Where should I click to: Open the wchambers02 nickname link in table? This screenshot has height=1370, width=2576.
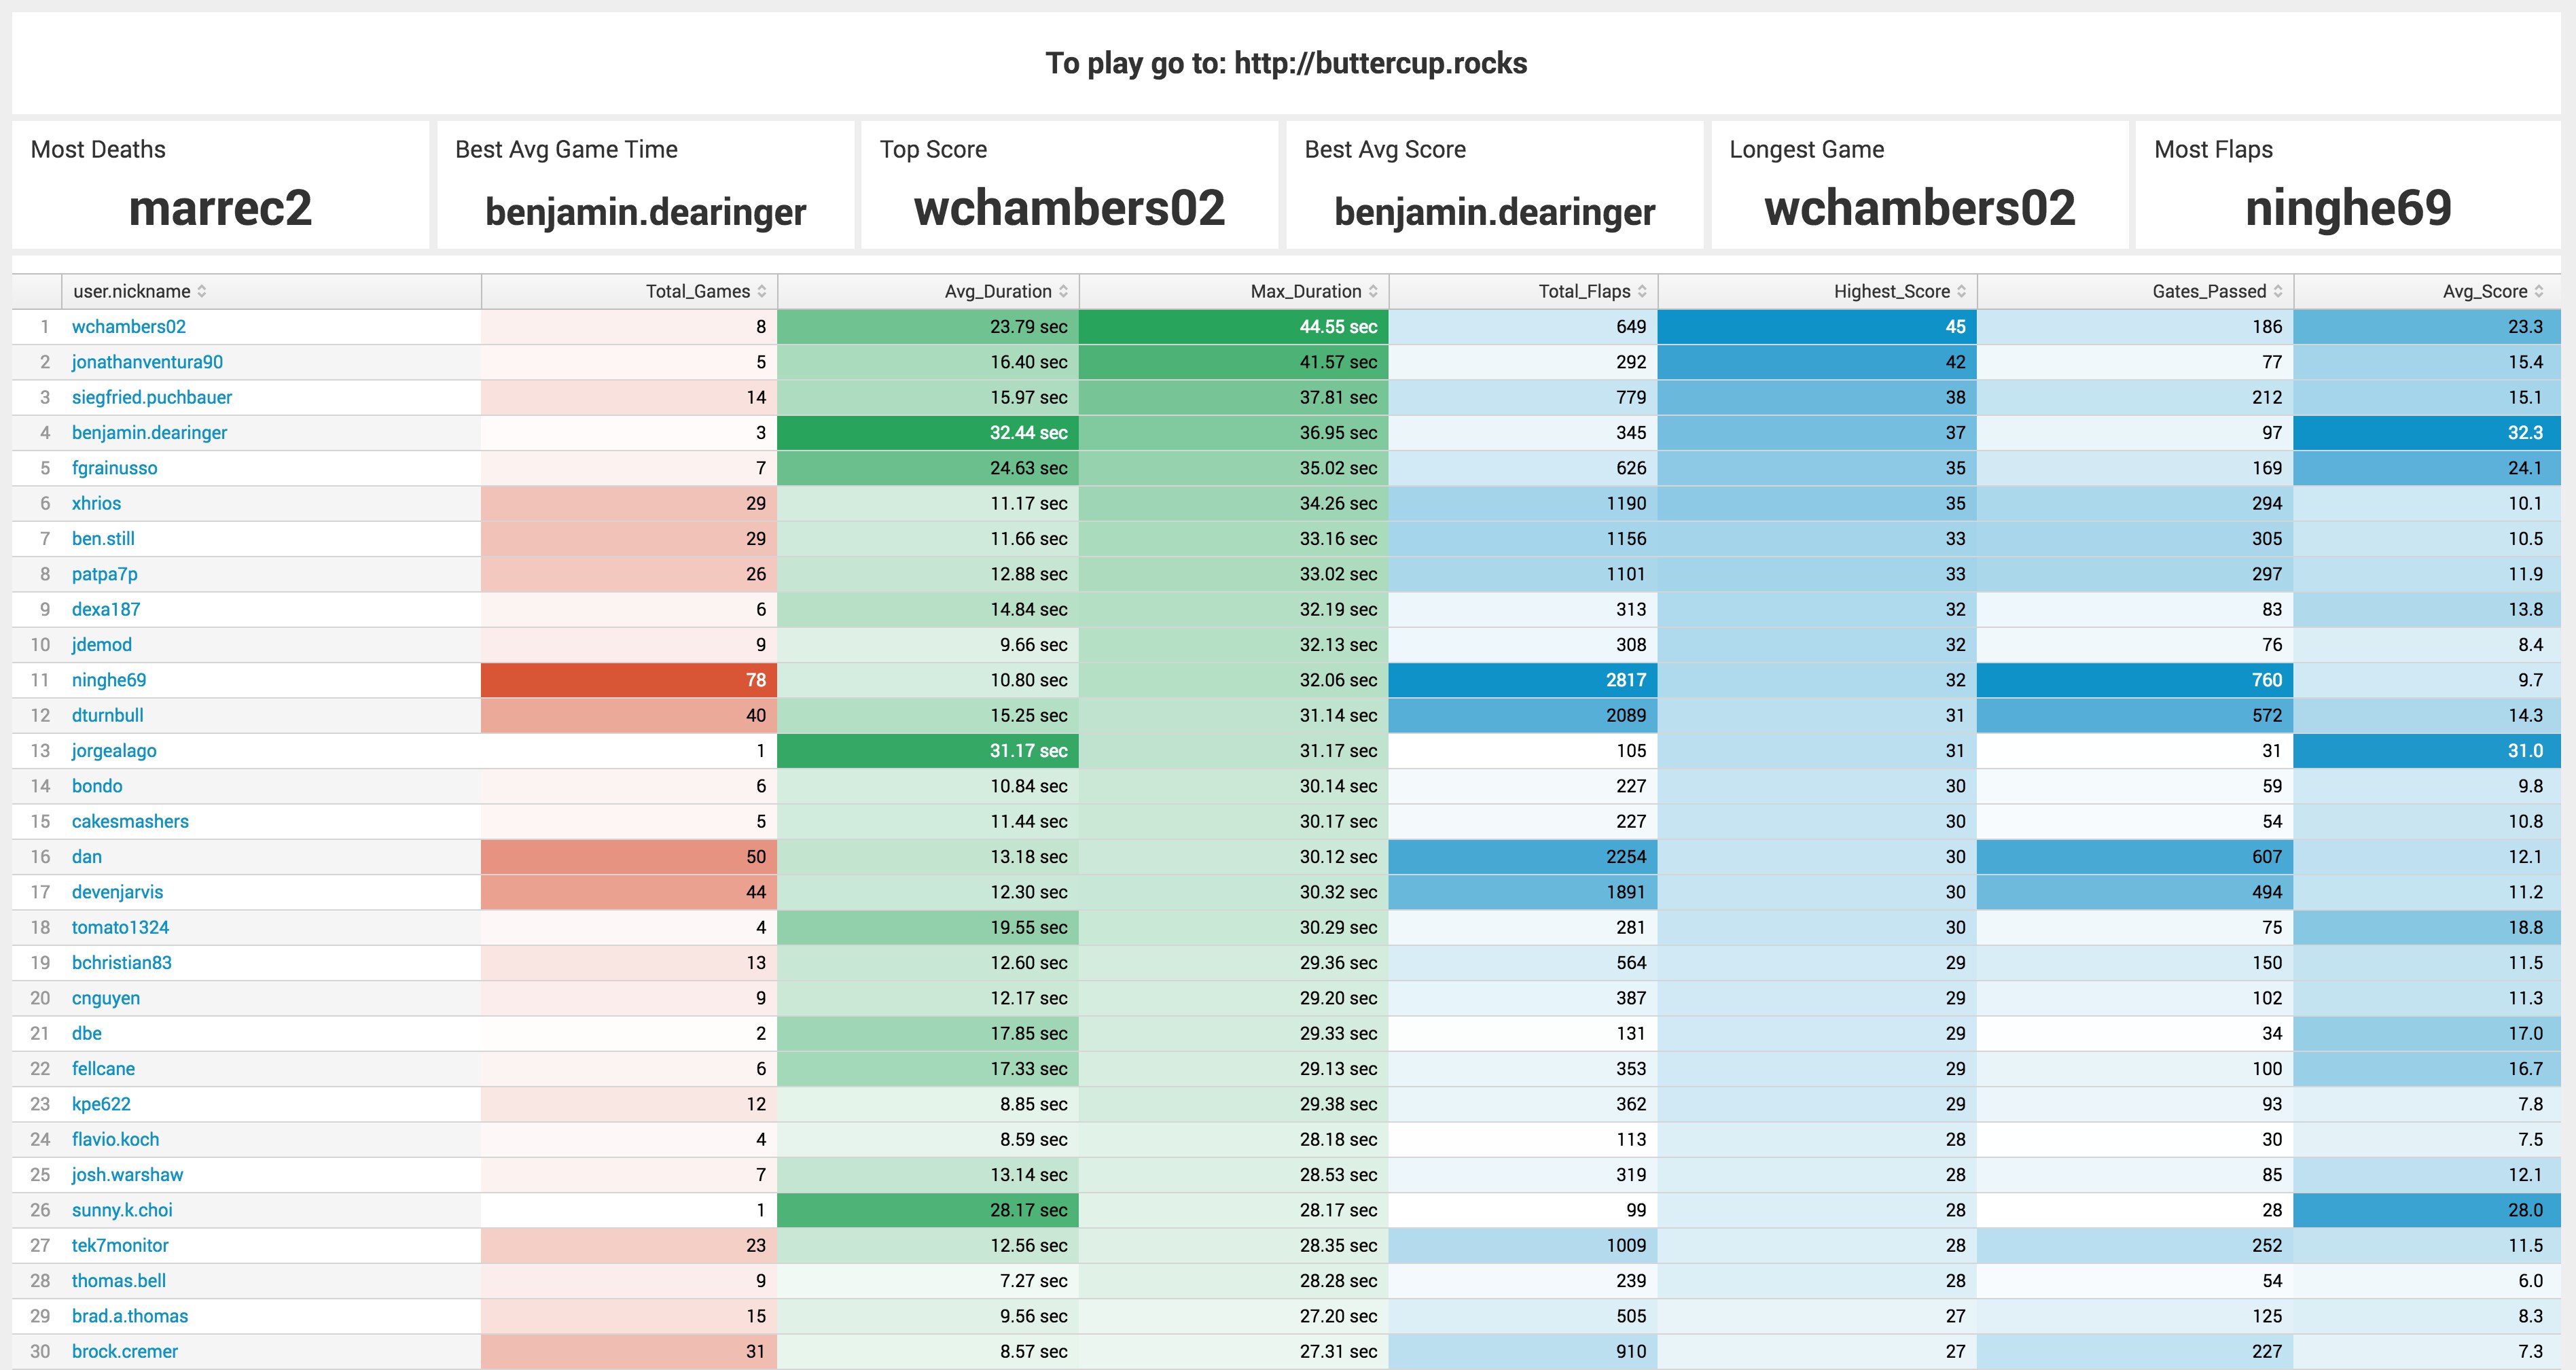tap(129, 327)
